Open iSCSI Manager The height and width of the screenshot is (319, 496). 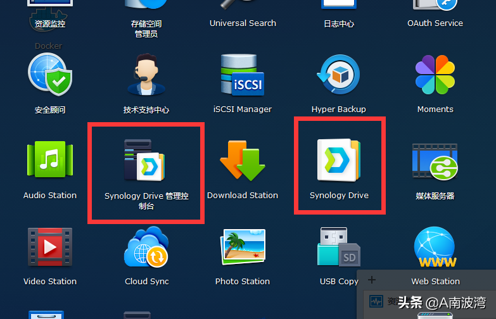point(243,75)
